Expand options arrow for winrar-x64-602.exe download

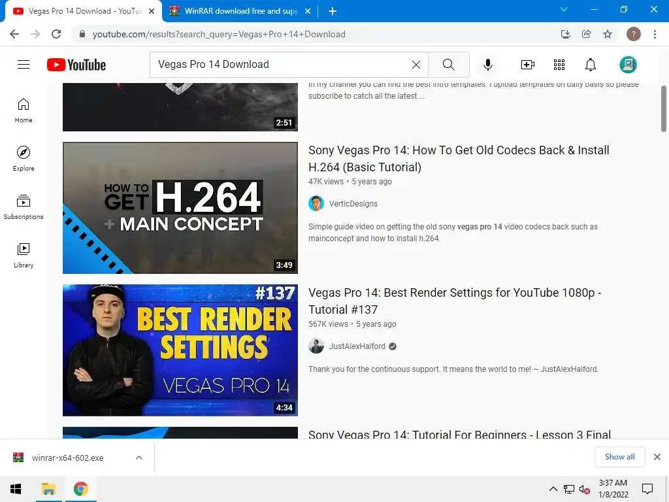pos(139,458)
